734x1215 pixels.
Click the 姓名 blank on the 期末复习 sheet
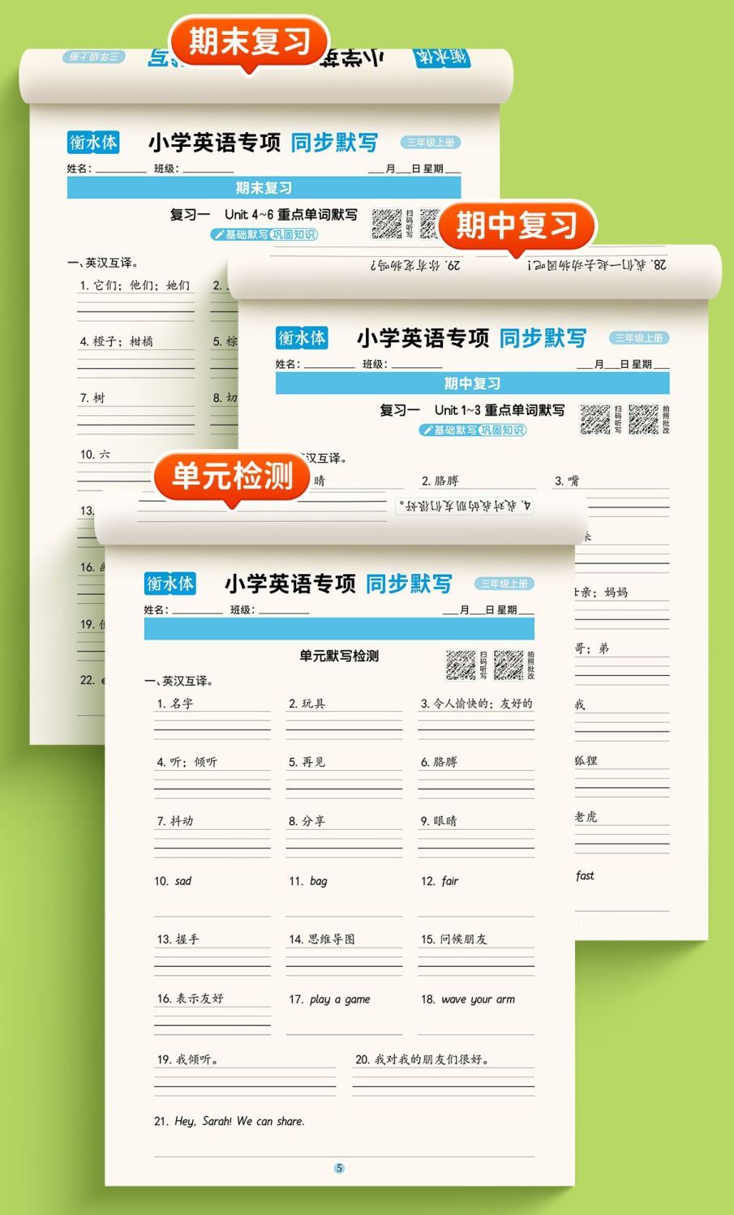click(120, 169)
